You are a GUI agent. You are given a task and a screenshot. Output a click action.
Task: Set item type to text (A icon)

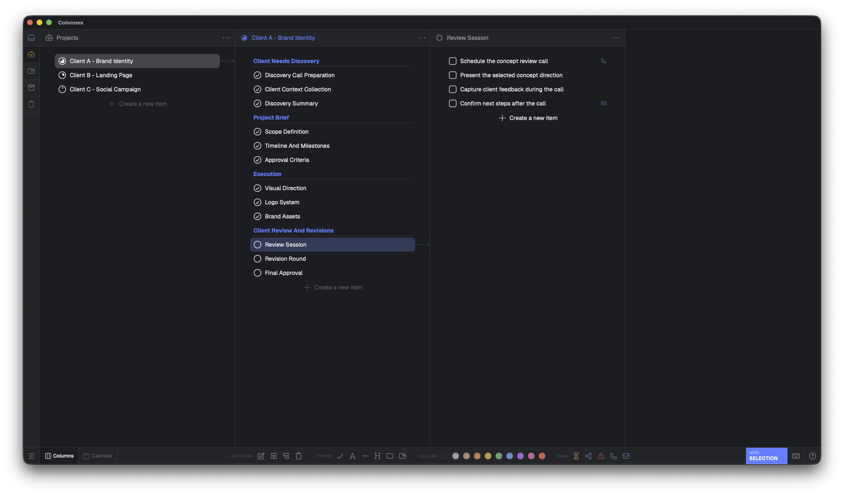[353, 456]
